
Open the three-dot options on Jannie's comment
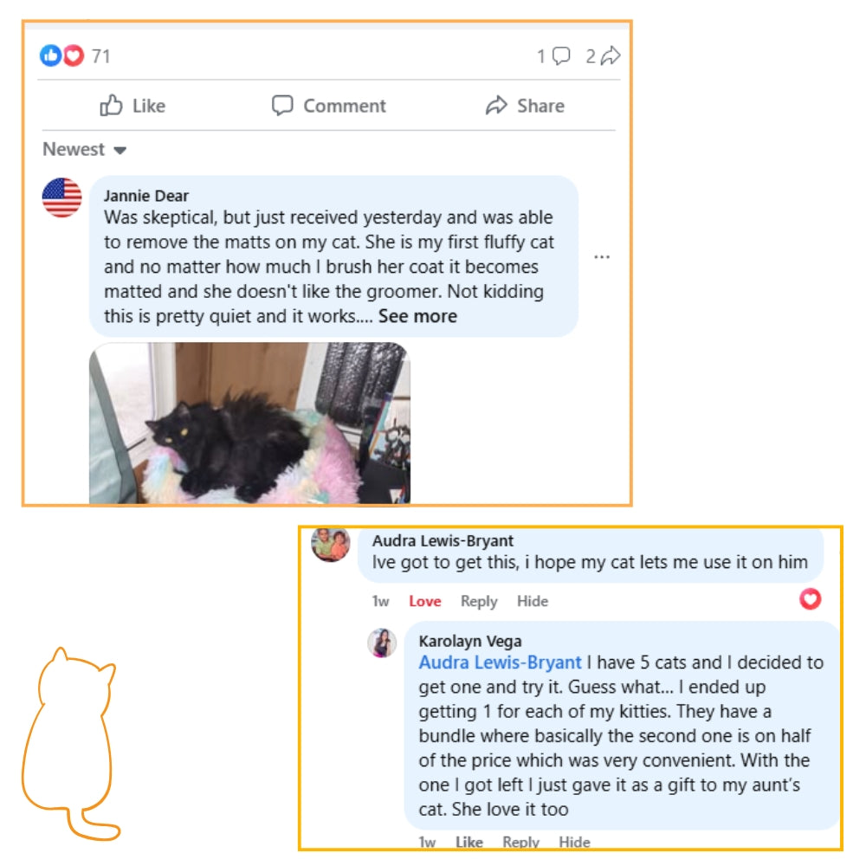(x=602, y=257)
